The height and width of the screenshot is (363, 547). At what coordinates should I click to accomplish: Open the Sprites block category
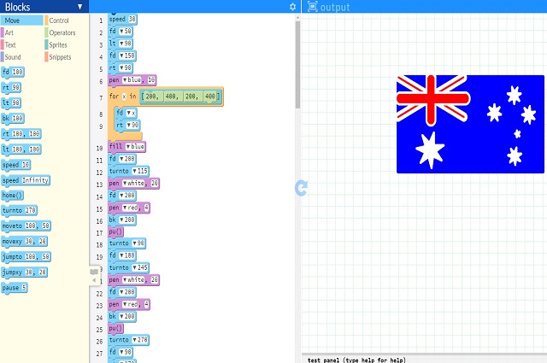pos(58,44)
